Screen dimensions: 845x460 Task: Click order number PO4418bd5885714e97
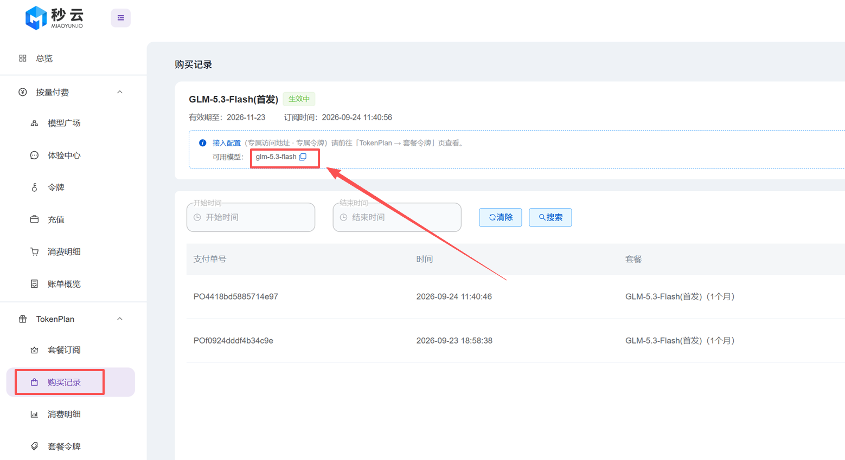[236, 297]
